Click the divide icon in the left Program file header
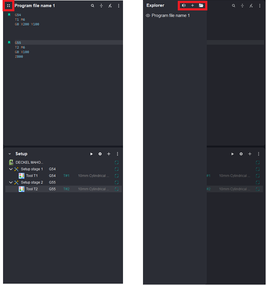This screenshot has height=285, width=266. [x=101, y=6]
